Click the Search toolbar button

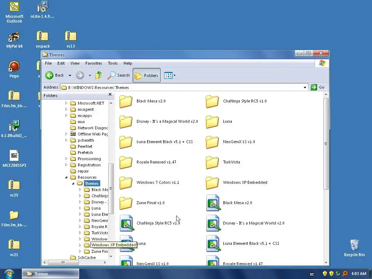[x=118, y=76]
